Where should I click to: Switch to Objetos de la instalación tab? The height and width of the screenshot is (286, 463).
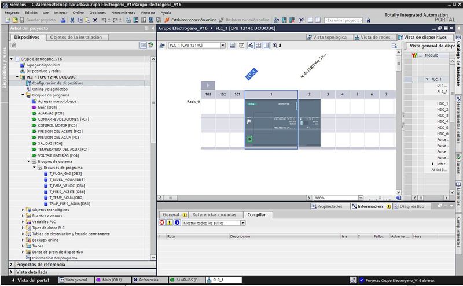coord(76,37)
